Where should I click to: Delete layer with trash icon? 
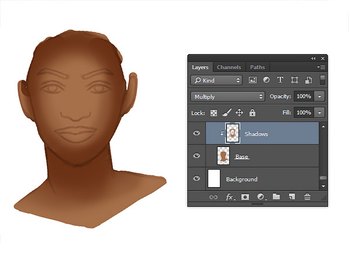(x=307, y=196)
